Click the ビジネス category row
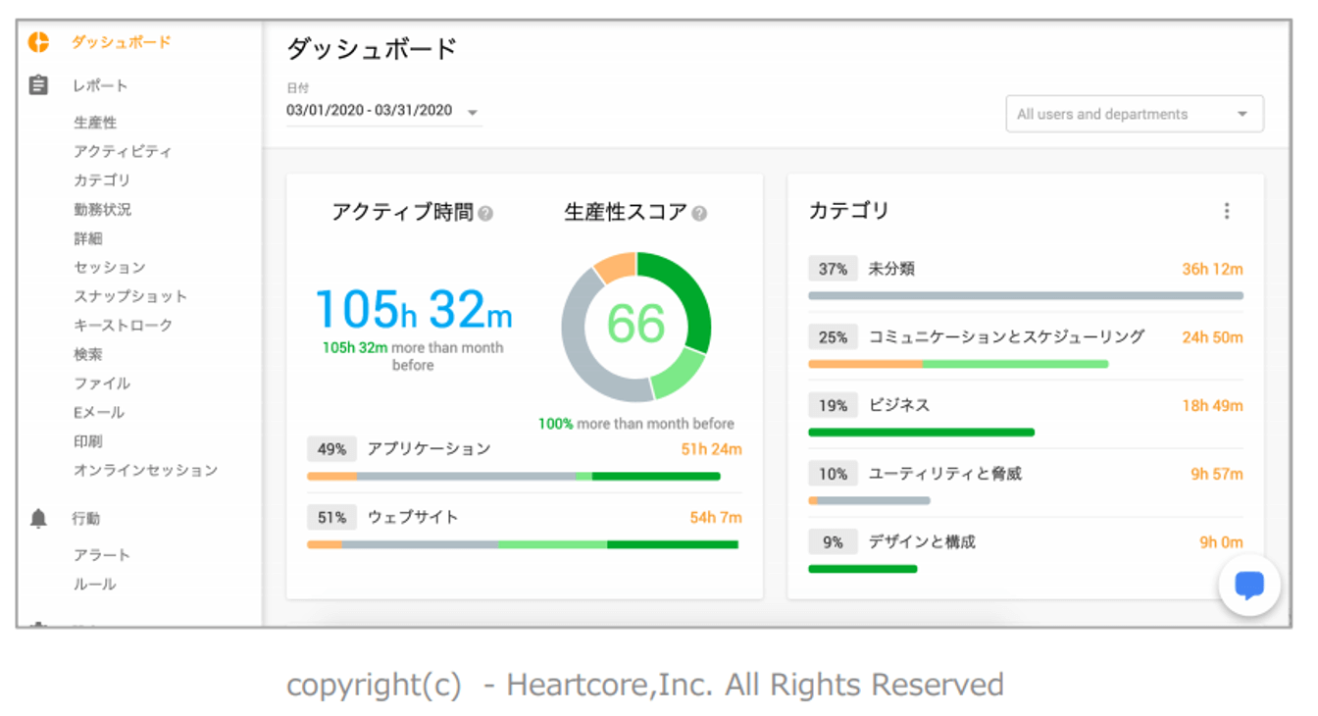Image resolution: width=1318 pixels, height=716 pixels. (1026, 415)
